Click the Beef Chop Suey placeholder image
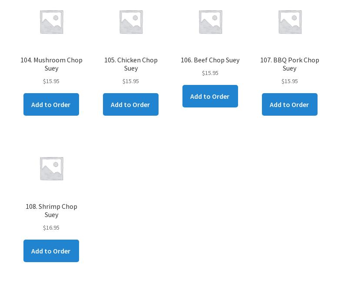The height and width of the screenshot is (289, 341). (x=210, y=22)
